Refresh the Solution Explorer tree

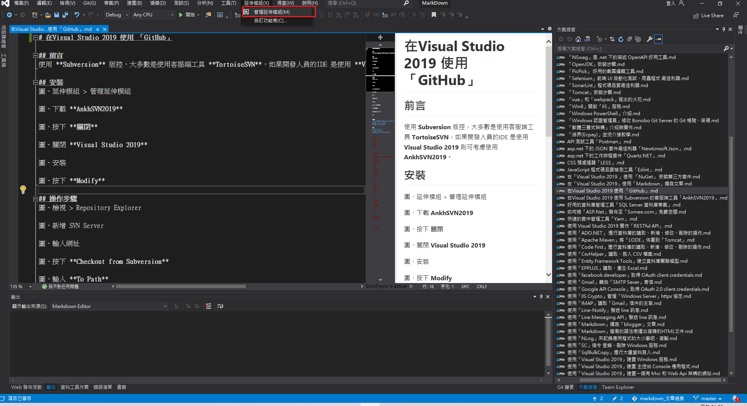point(621,39)
